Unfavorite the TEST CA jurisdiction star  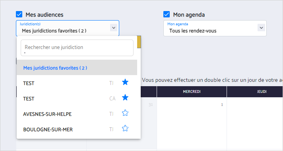tap(125, 98)
